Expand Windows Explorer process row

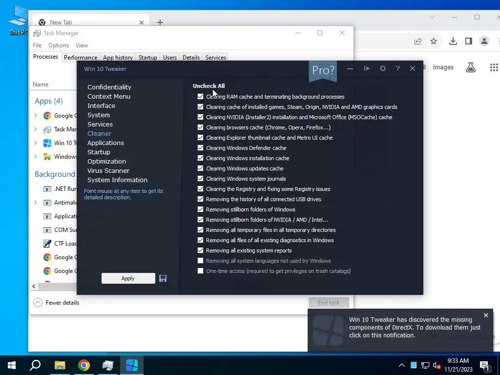[x=36, y=157]
